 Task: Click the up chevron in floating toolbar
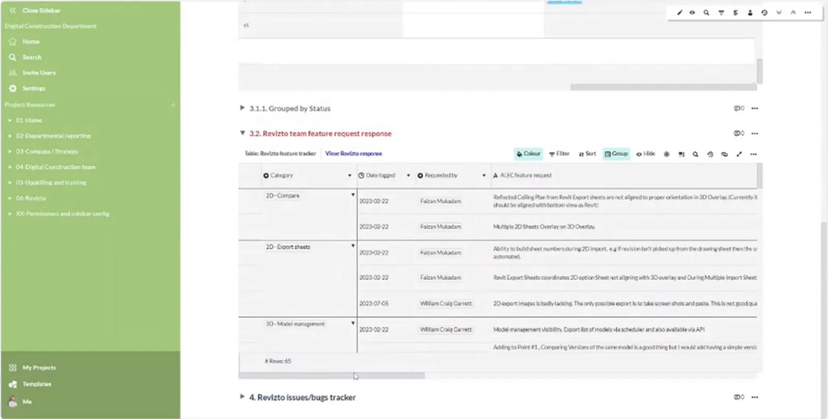tap(793, 12)
